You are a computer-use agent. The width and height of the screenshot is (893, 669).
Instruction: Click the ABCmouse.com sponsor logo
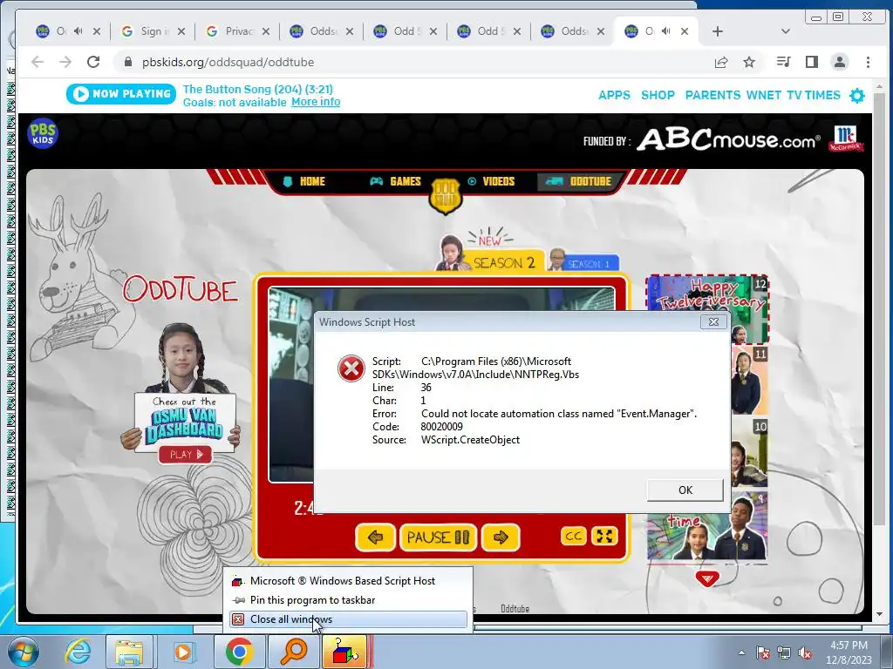(728, 139)
